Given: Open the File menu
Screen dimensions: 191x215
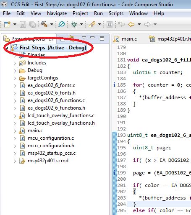Looking at the screenshot, I should pos(7,13).
